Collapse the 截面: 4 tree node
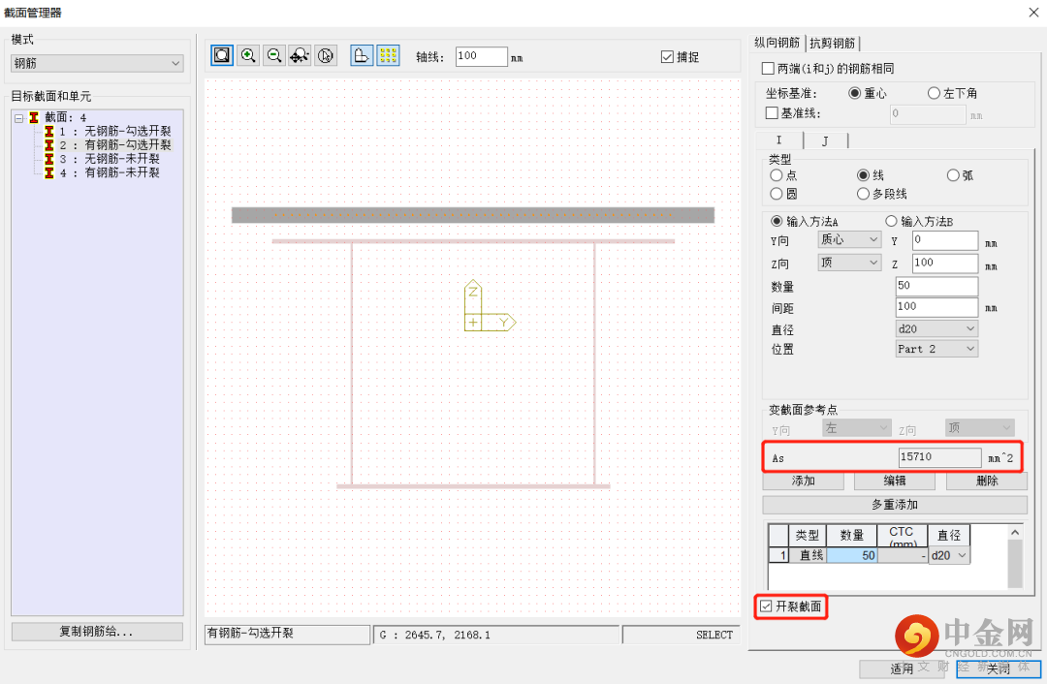This screenshot has width=1047, height=684. 18,118
